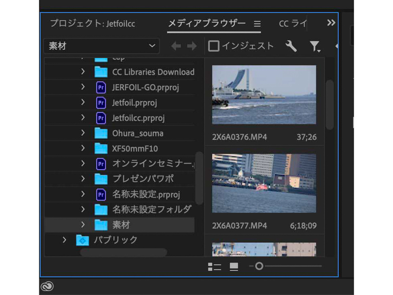The height and width of the screenshot is (295, 393).
Task: Click the back navigation arrow
Action: (x=175, y=46)
